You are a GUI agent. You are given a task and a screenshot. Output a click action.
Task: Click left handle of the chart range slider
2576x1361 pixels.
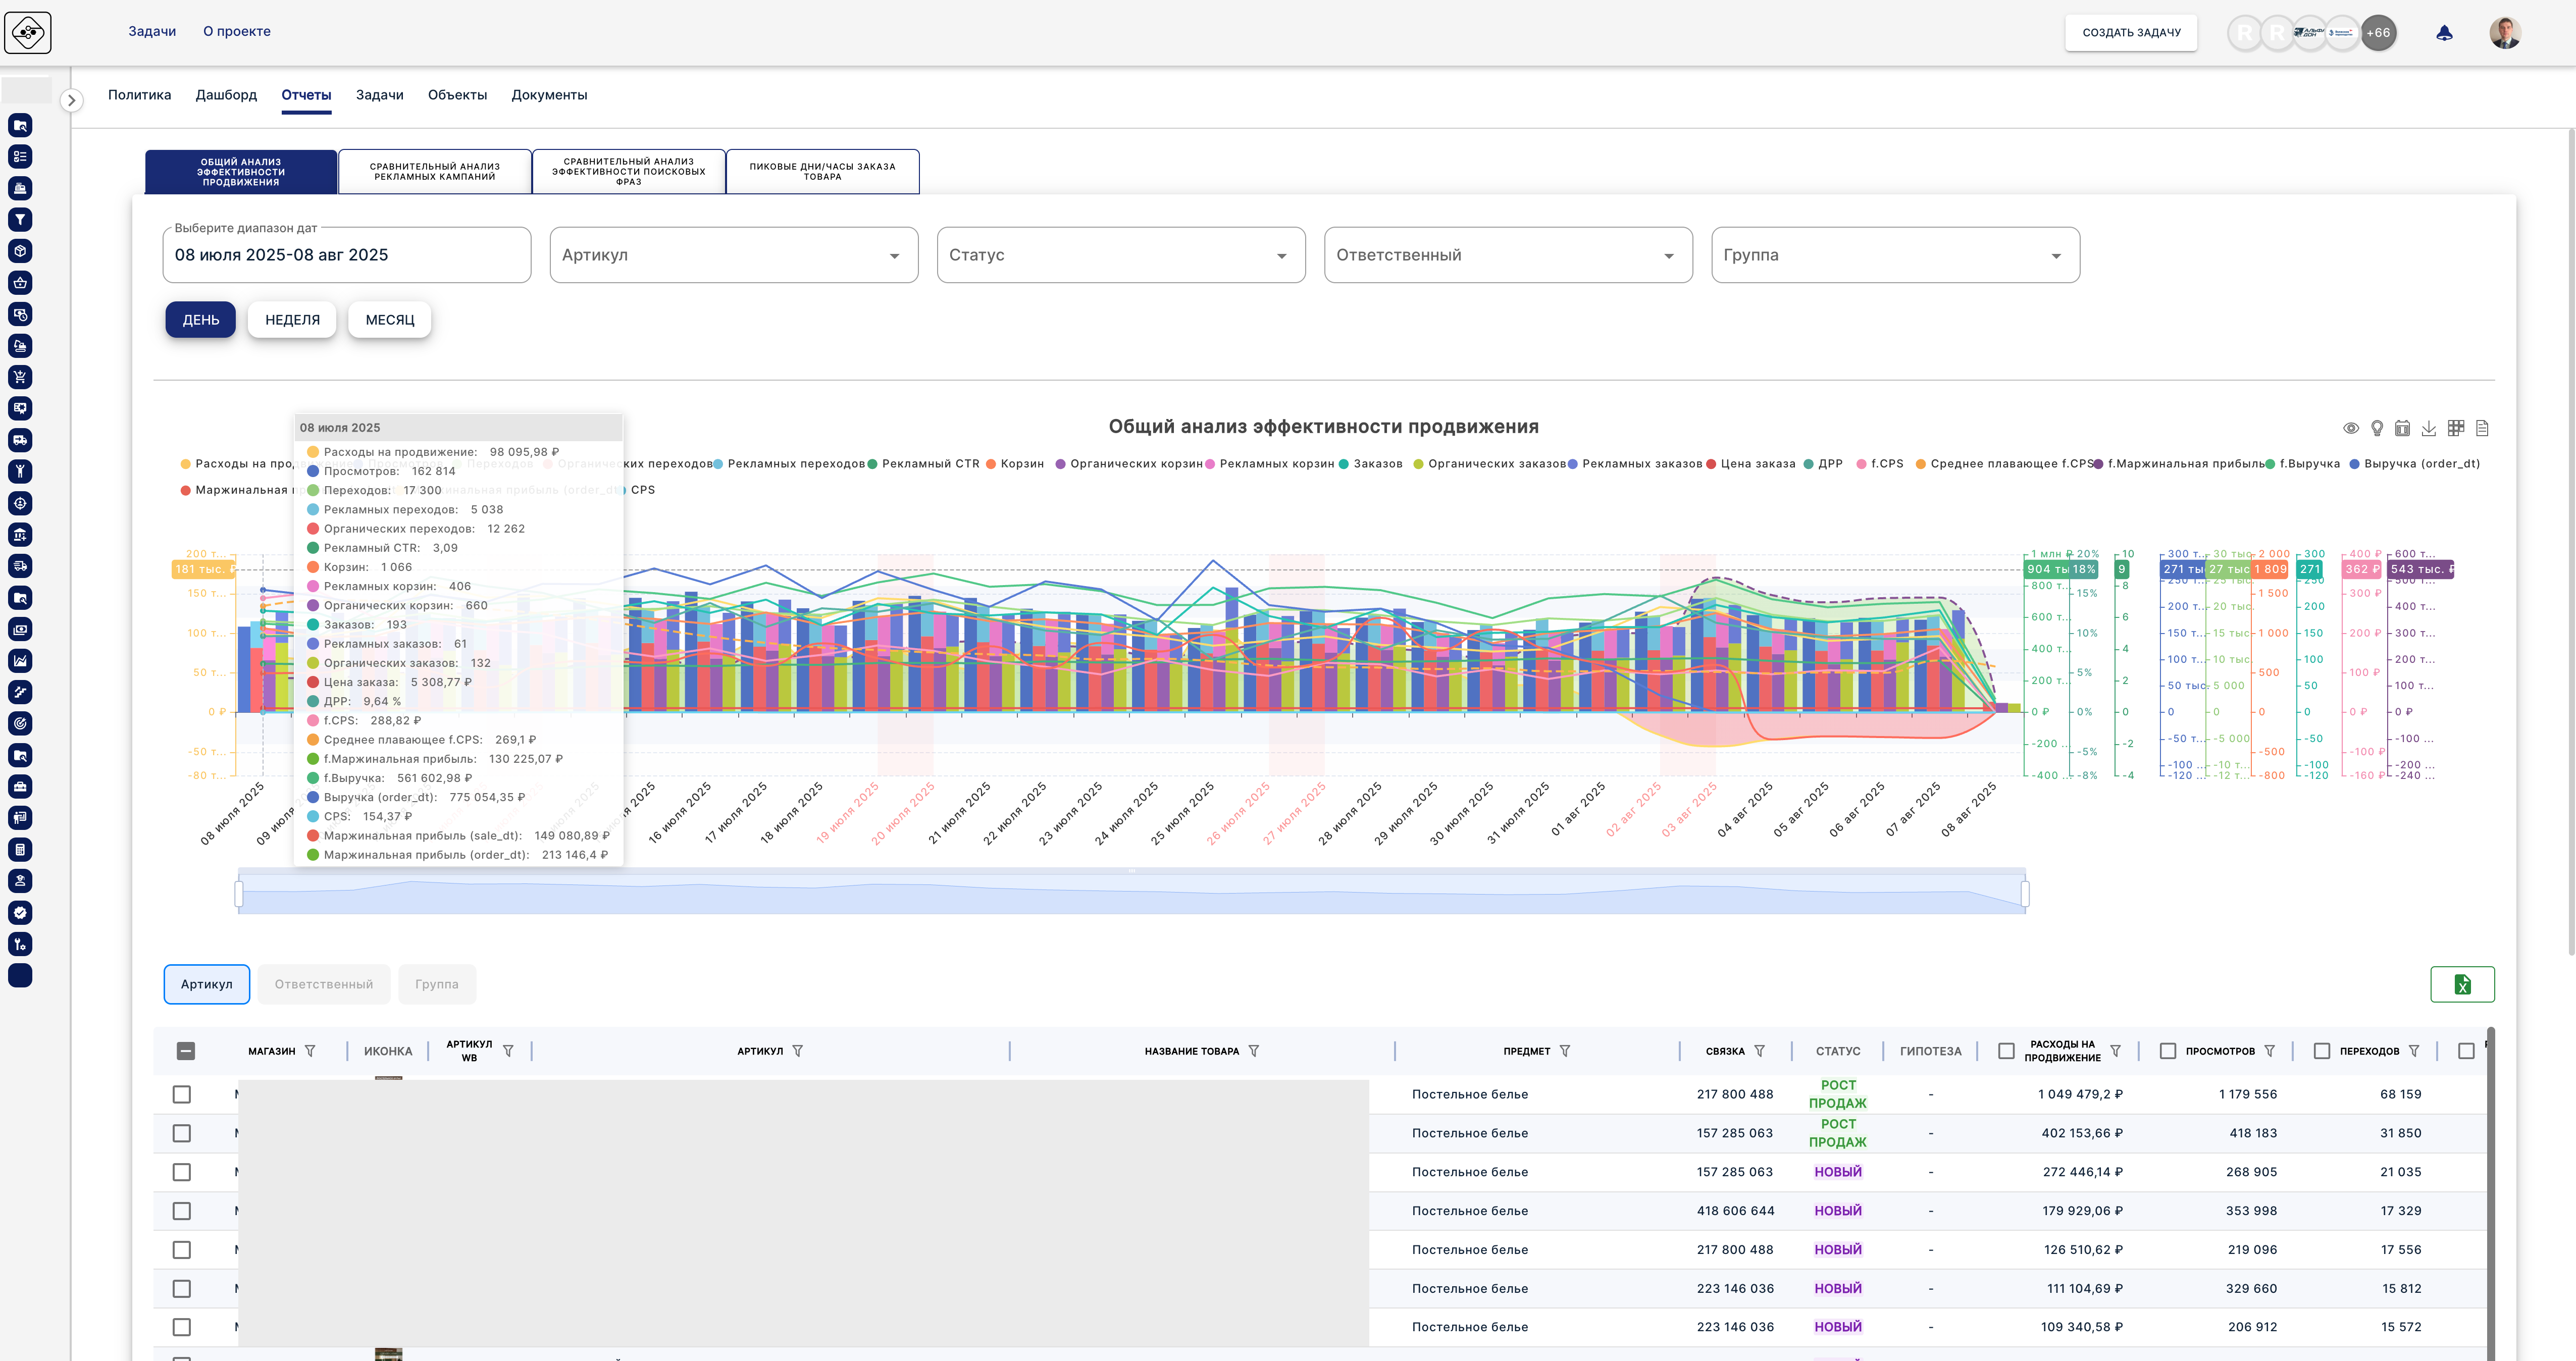coord(239,893)
